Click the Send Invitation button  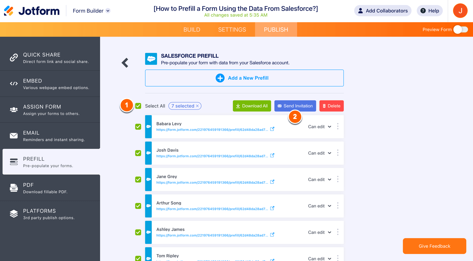click(295, 106)
